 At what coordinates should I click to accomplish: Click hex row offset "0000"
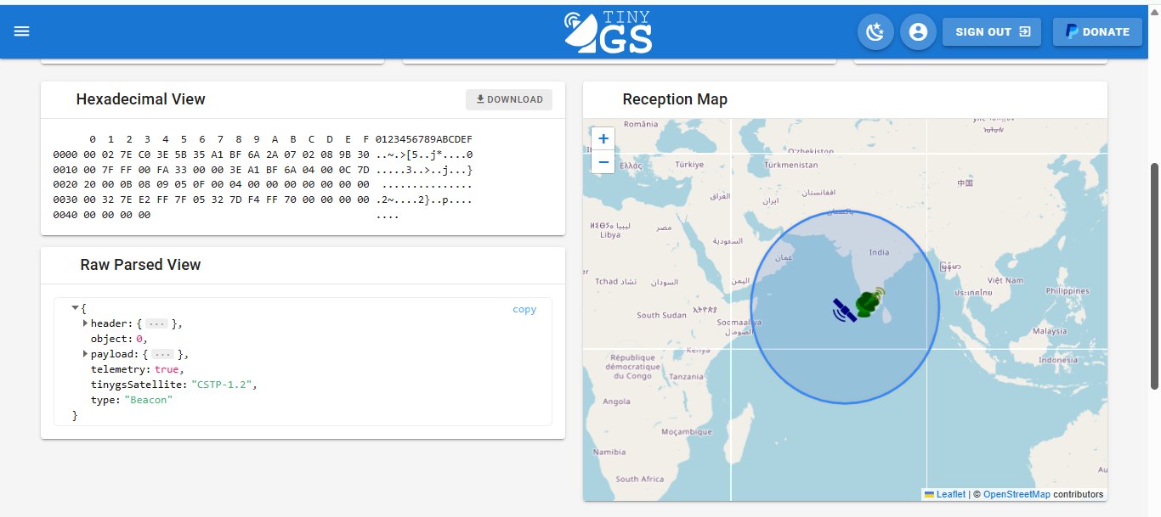tap(65, 155)
